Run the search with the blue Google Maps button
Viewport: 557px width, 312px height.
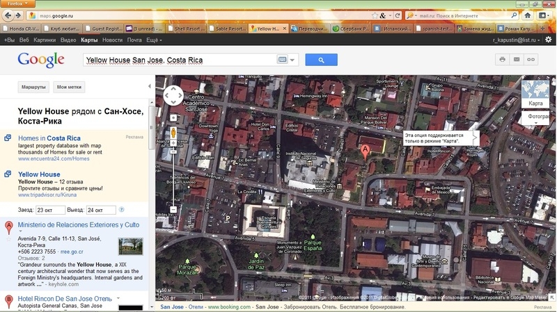point(321,60)
